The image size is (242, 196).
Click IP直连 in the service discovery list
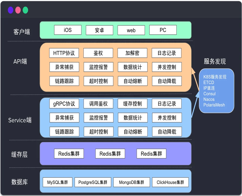(209, 88)
